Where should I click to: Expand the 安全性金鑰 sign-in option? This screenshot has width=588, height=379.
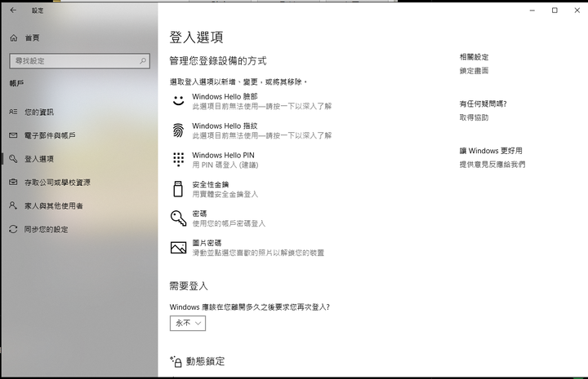tap(216, 189)
